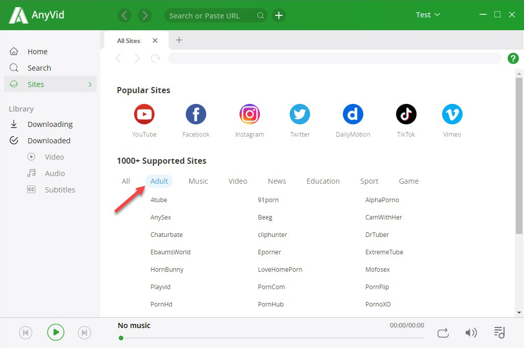Open the Twitter site icon
The image size is (524, 348).
pos(300,114)
